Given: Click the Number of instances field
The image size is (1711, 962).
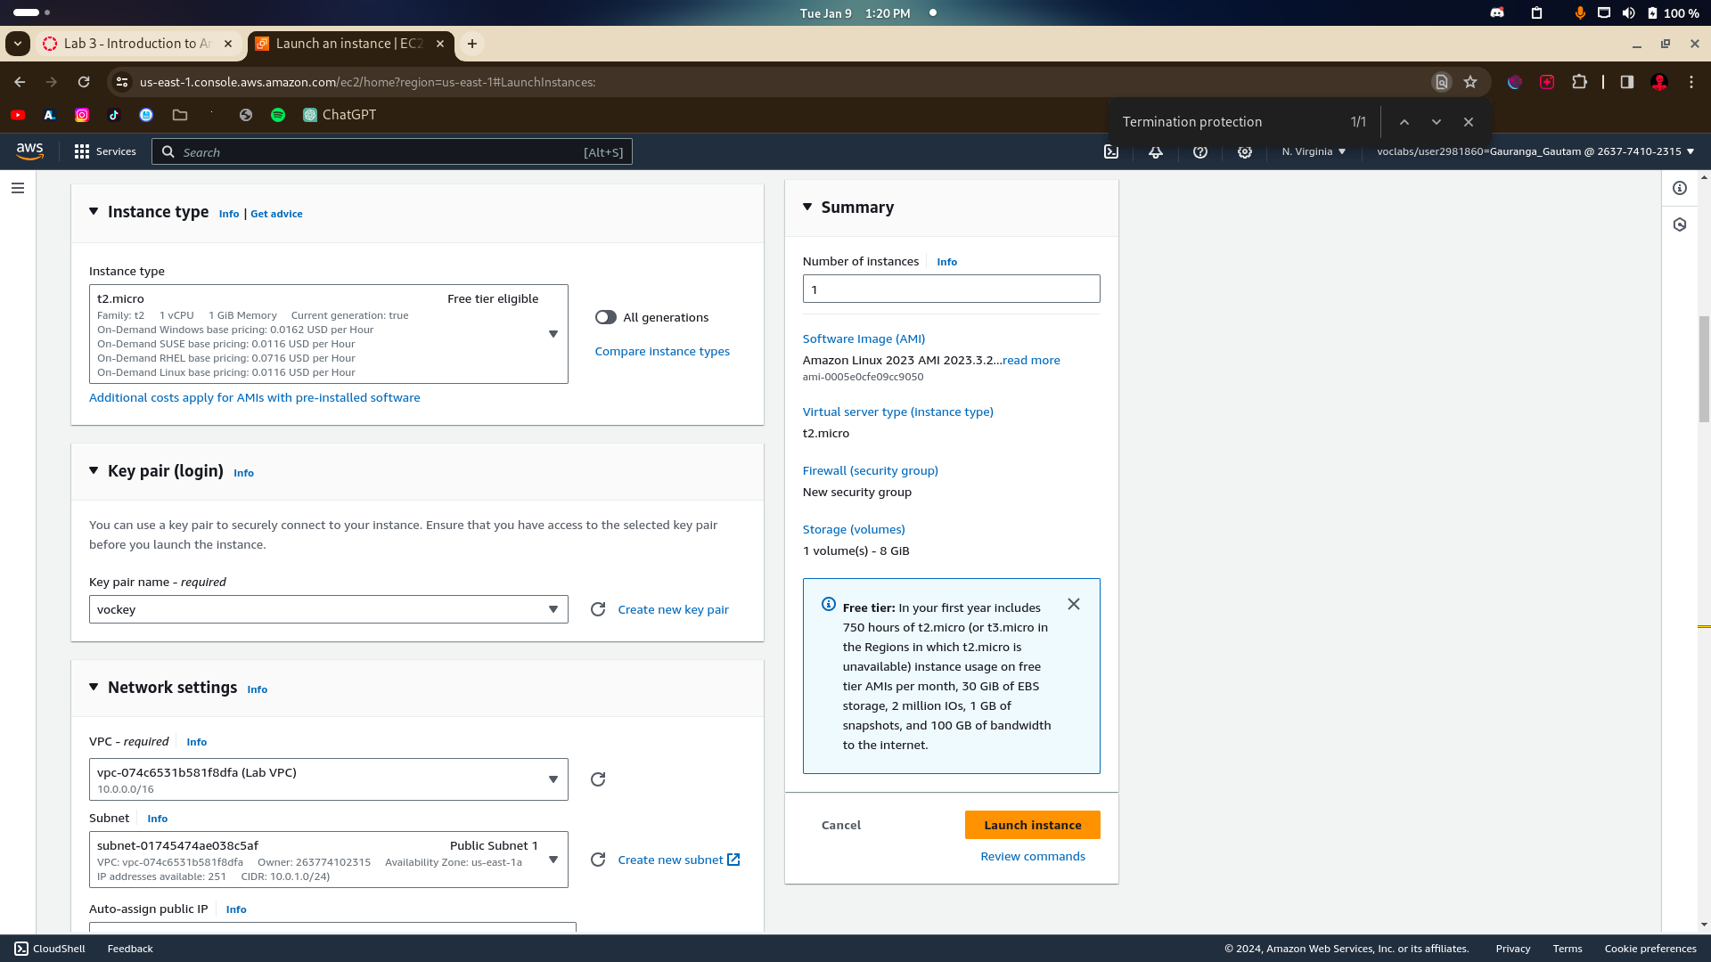Looking at the screenshot, I should [x=951, y=289].
